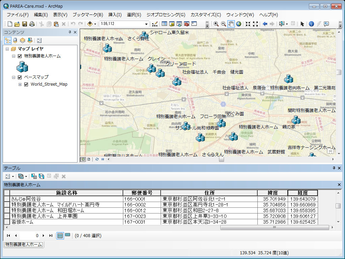Click Switch Selection in table toolbar
This screenshot has height=259, width=345.
41,176
